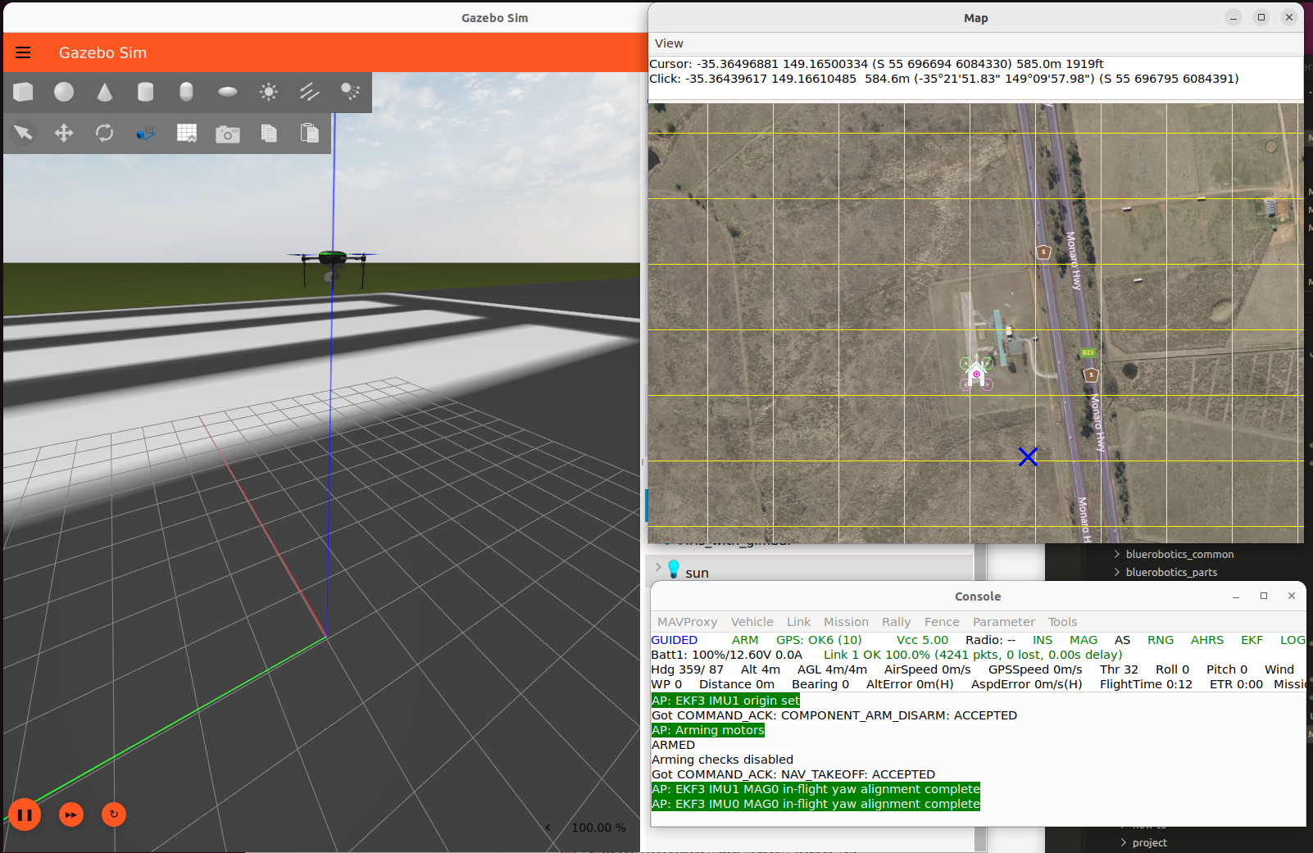Open the Mission menu in Console
Image resolution: width=1313 pixels, height=853 pixels.
[x=846, y=622]
